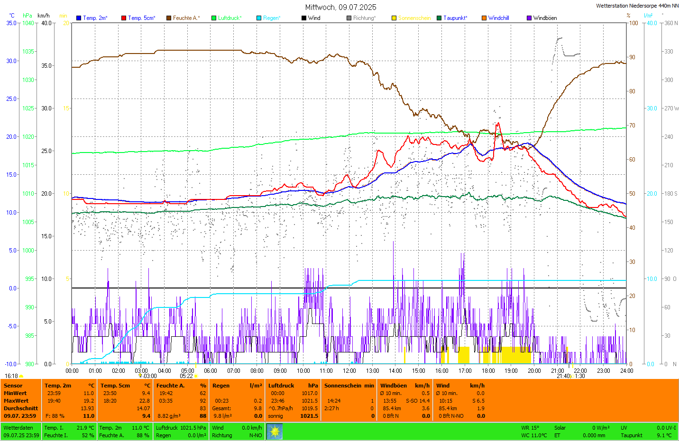Click the Luftdruck column header in table

tap(281, 386)
